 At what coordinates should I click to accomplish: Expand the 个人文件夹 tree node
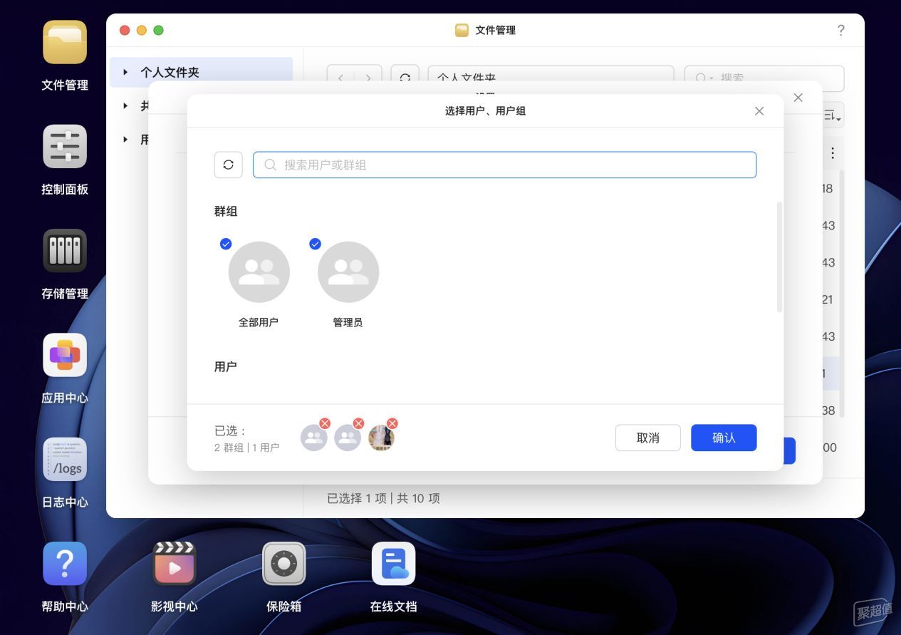point(125,72)
